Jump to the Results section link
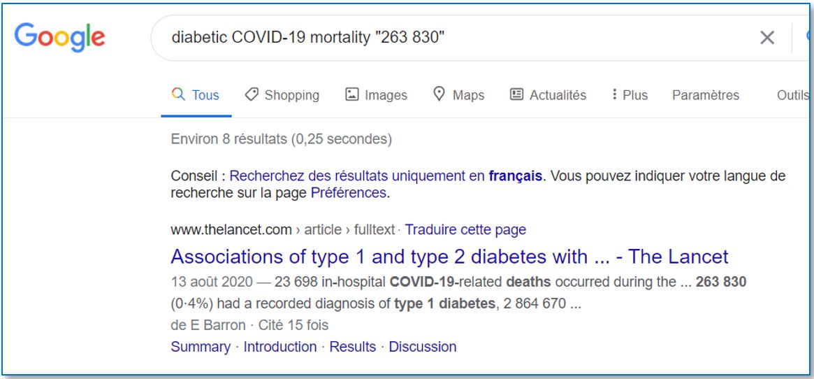The width and height of the screenshot is (814, 379). [x=352, y=347]
